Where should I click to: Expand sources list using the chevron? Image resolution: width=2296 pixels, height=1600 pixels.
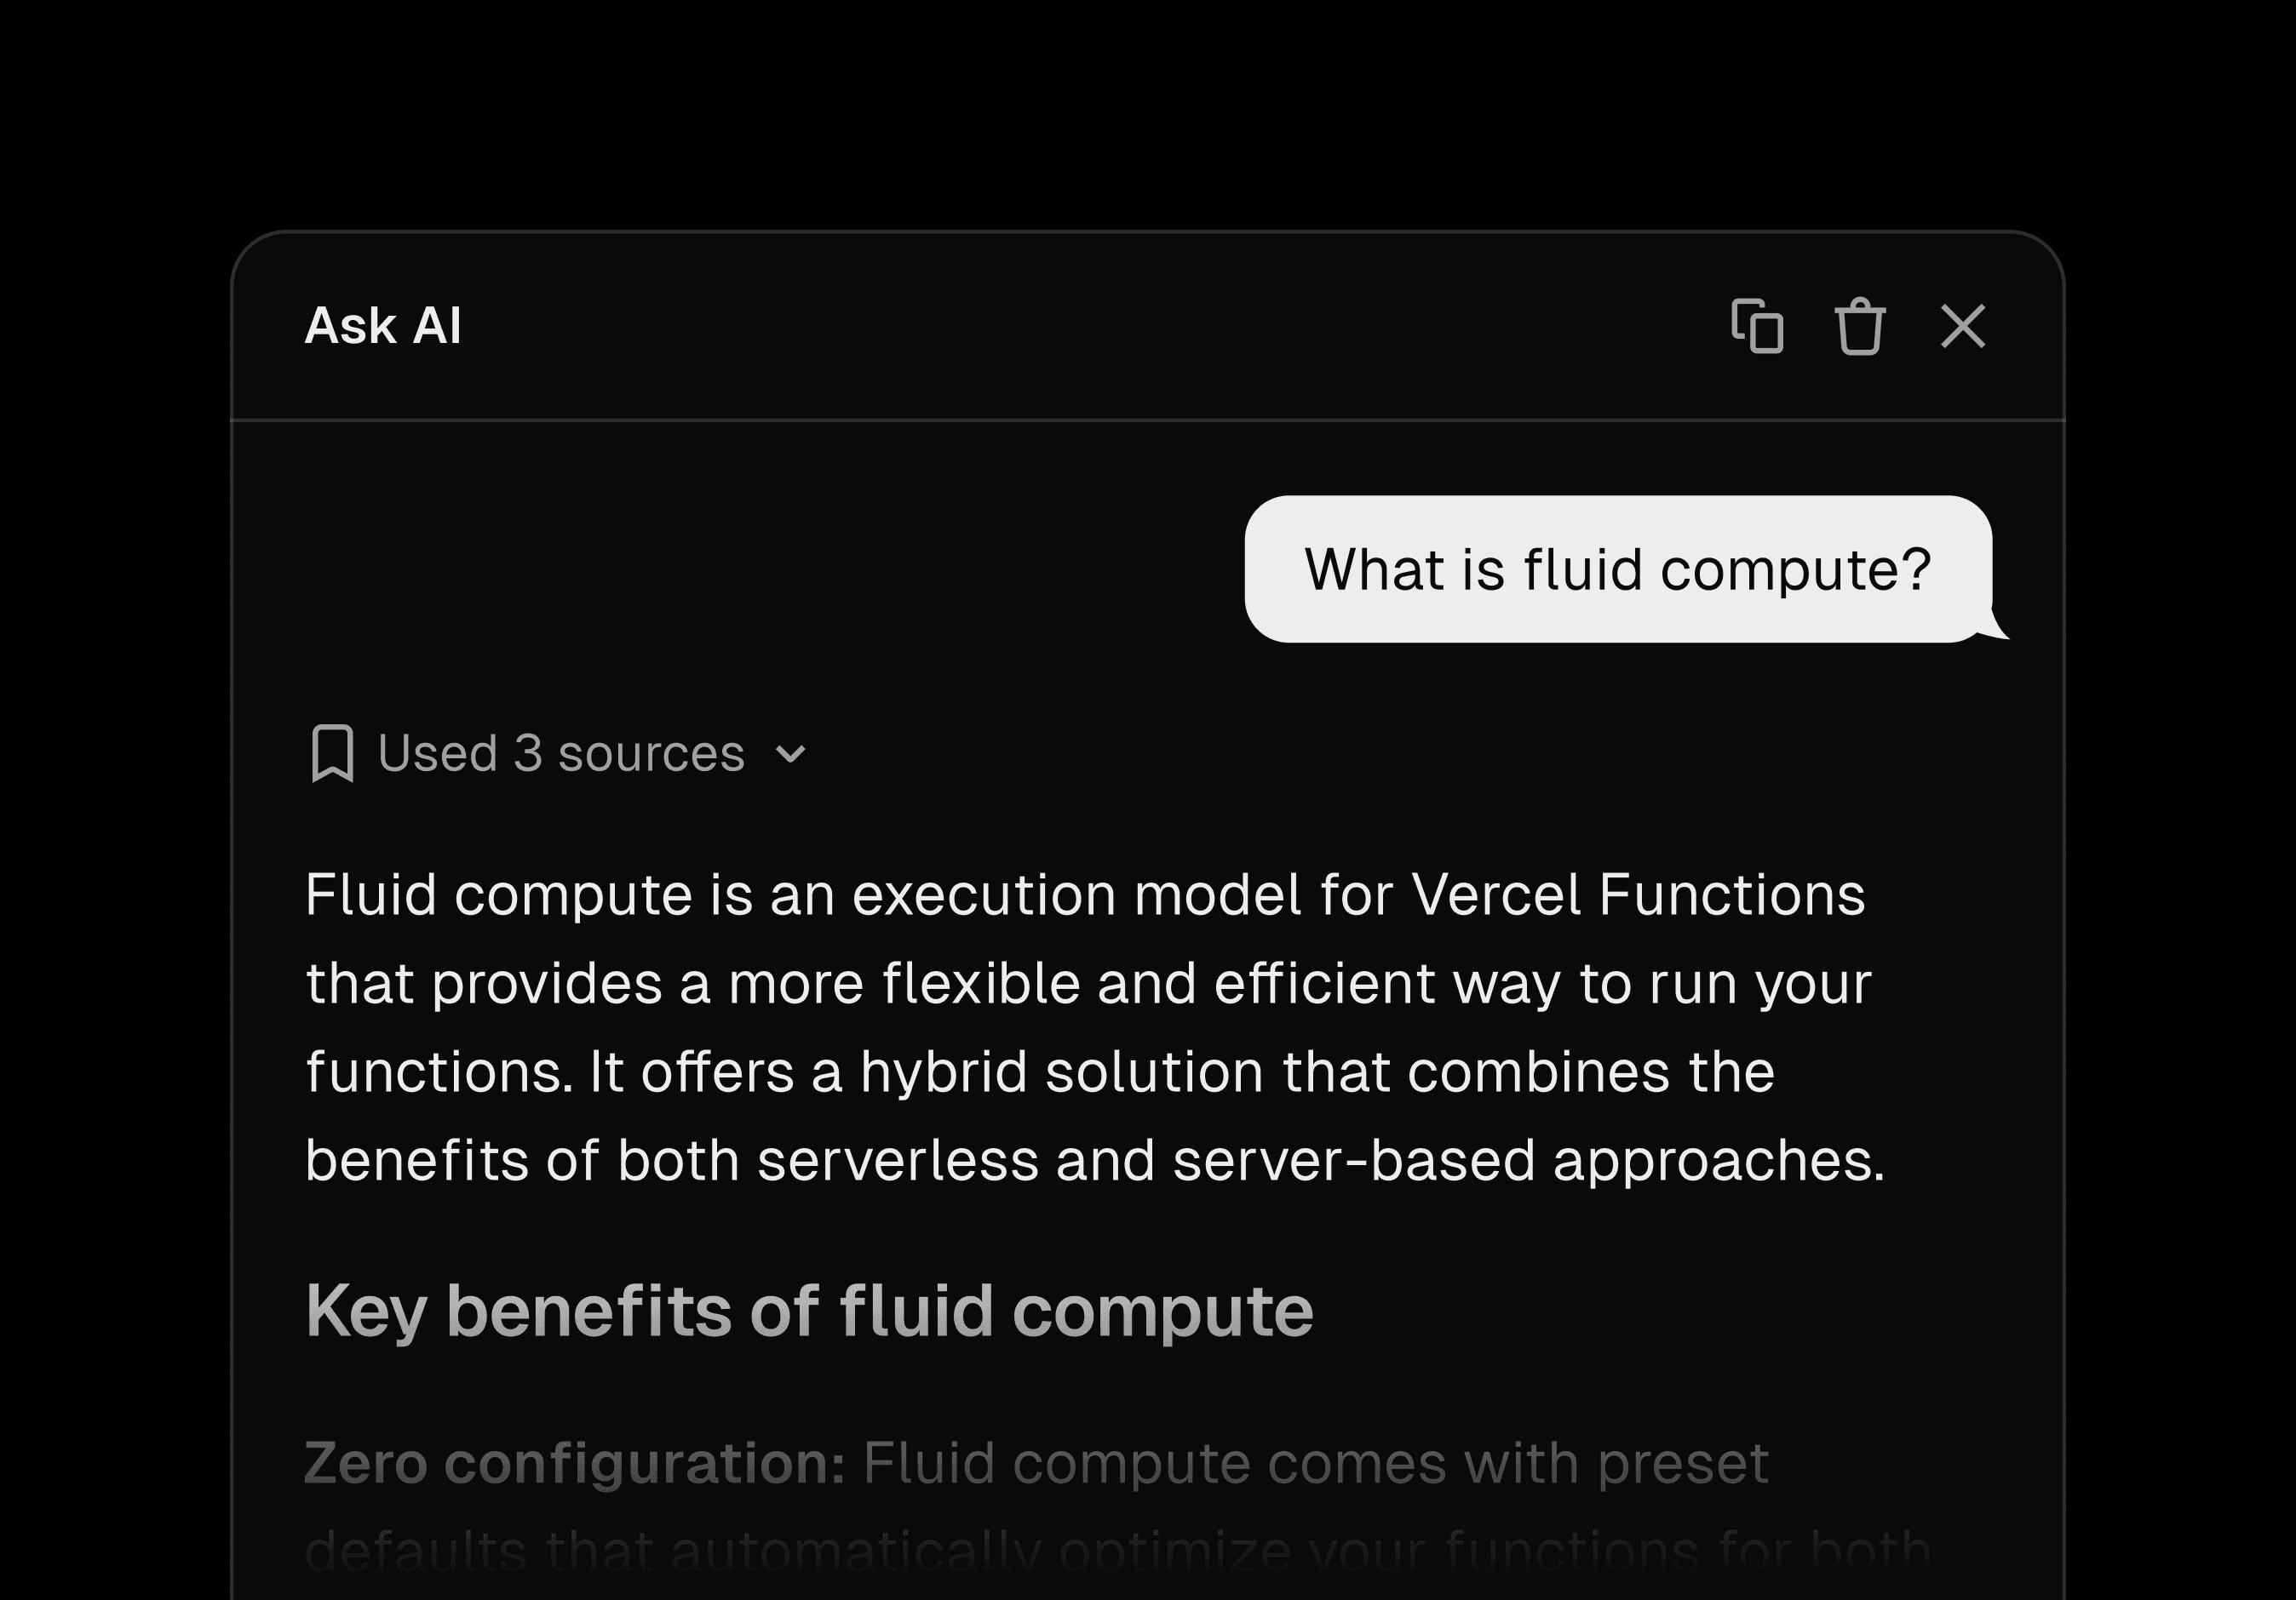(790, 753)
